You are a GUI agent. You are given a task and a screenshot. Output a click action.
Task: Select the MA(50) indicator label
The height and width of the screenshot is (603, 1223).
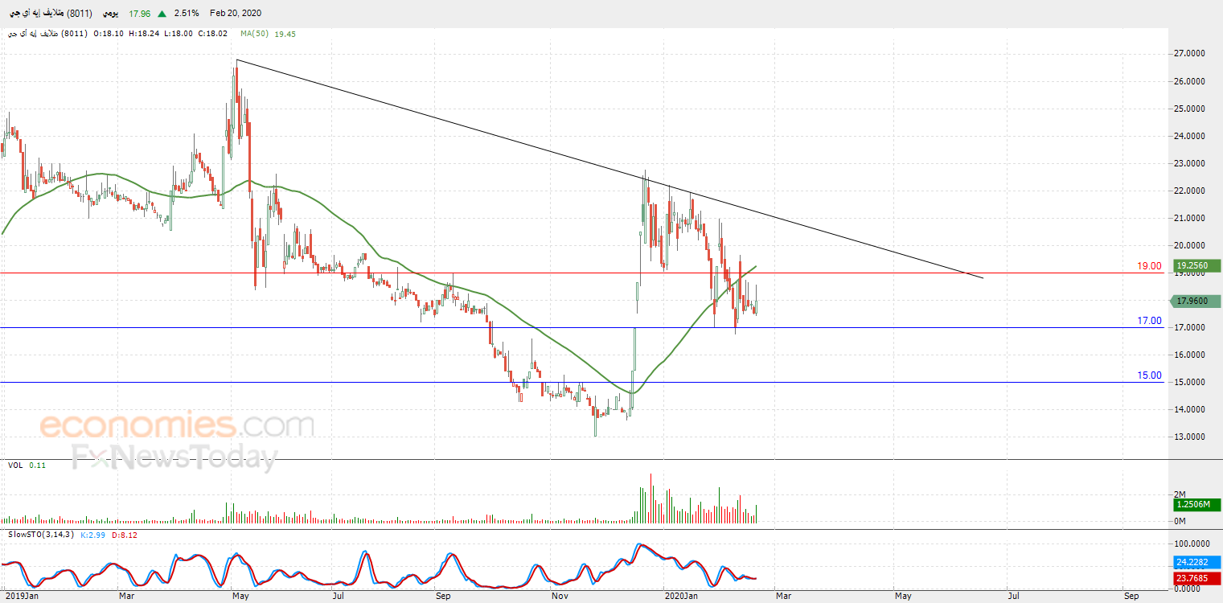256,35
